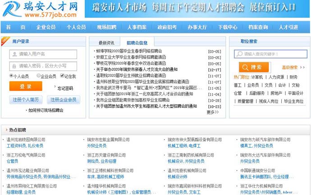Viewport: 311px width, 195px height.
Task: Open 现场招聘 menu item
Action: tap(106, 27)
